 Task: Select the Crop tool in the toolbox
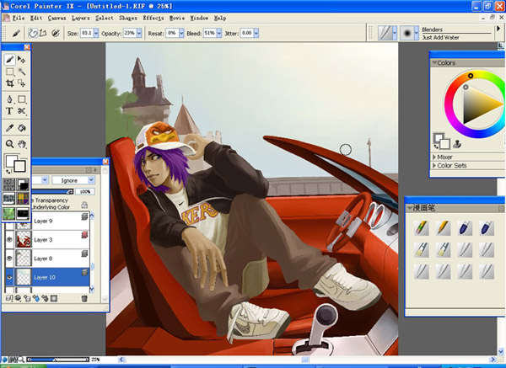click(x=10, y=84)
